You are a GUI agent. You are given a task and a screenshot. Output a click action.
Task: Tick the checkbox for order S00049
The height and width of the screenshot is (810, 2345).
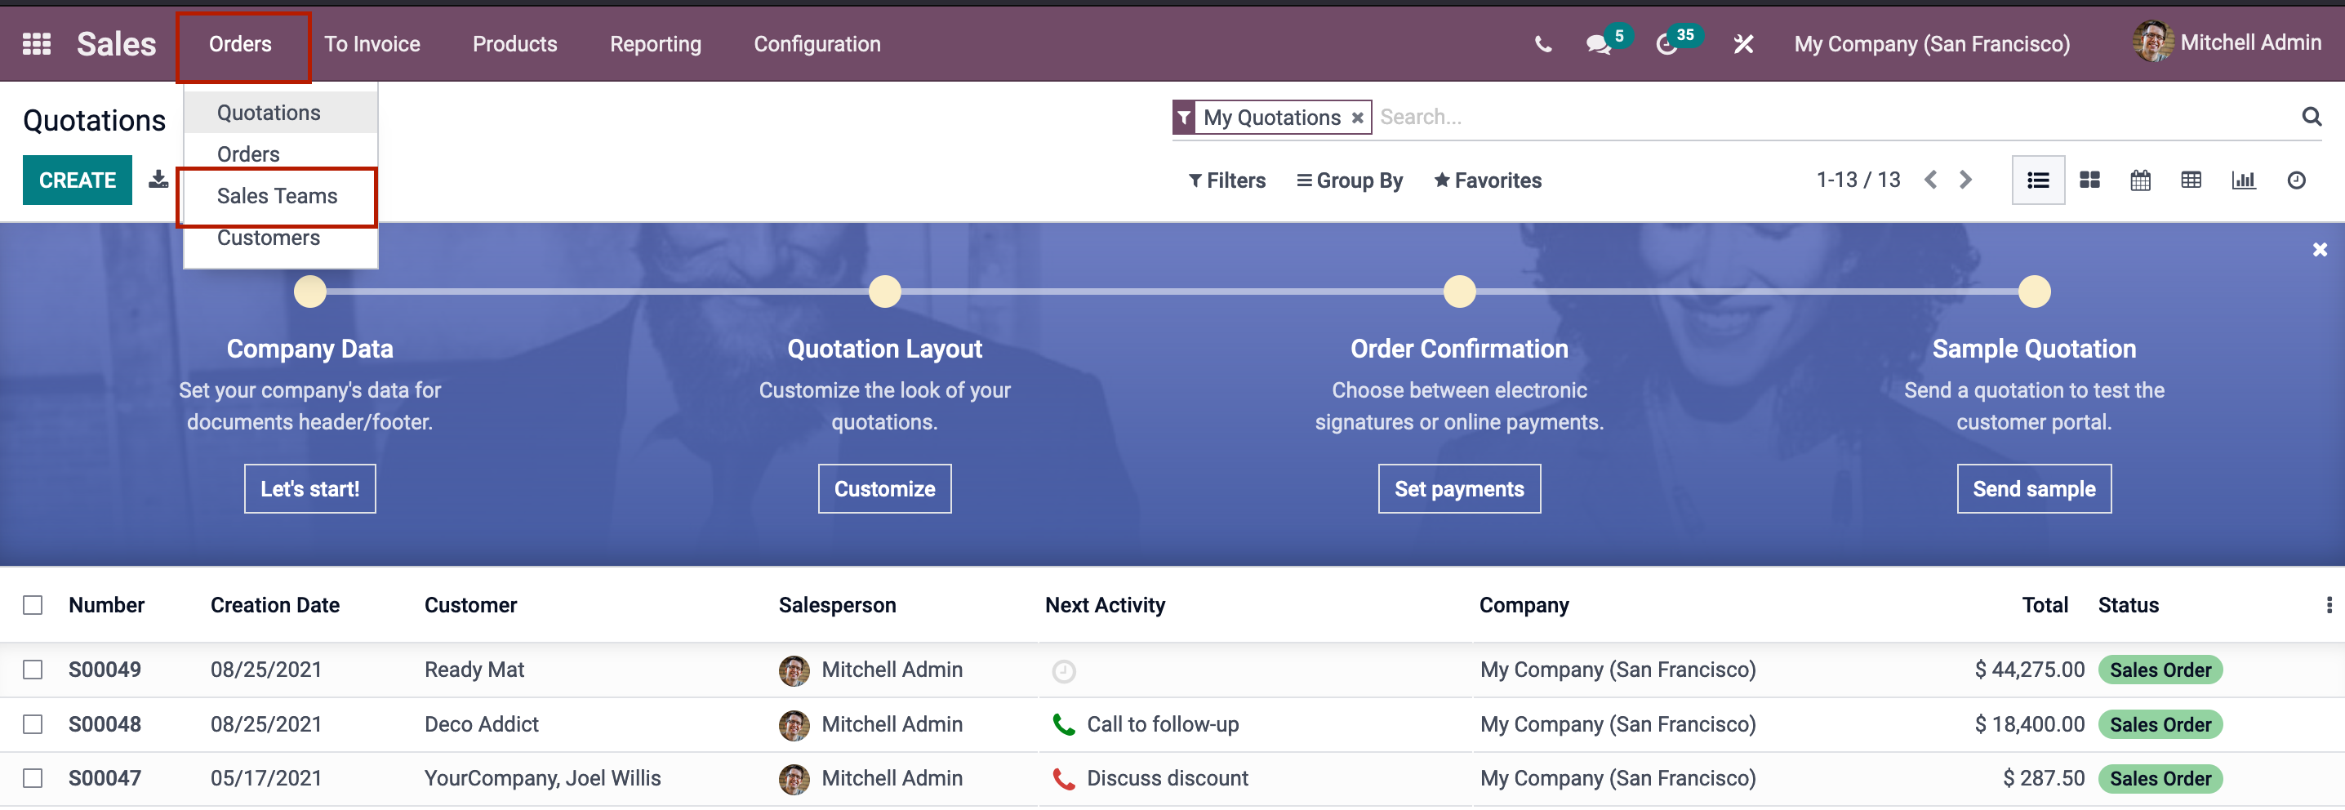[x=33, y=670]
